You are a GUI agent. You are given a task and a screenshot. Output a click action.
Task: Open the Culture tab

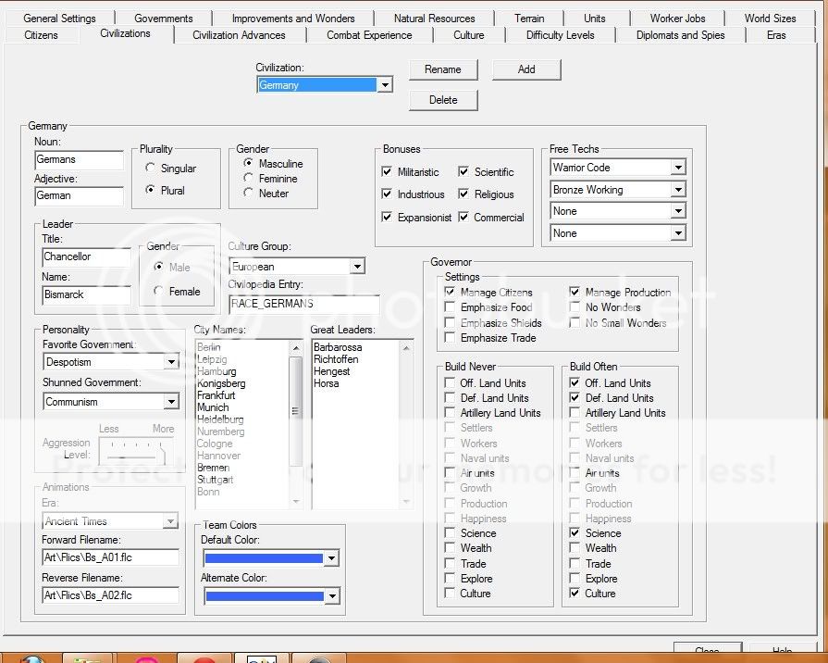[468, 35]
